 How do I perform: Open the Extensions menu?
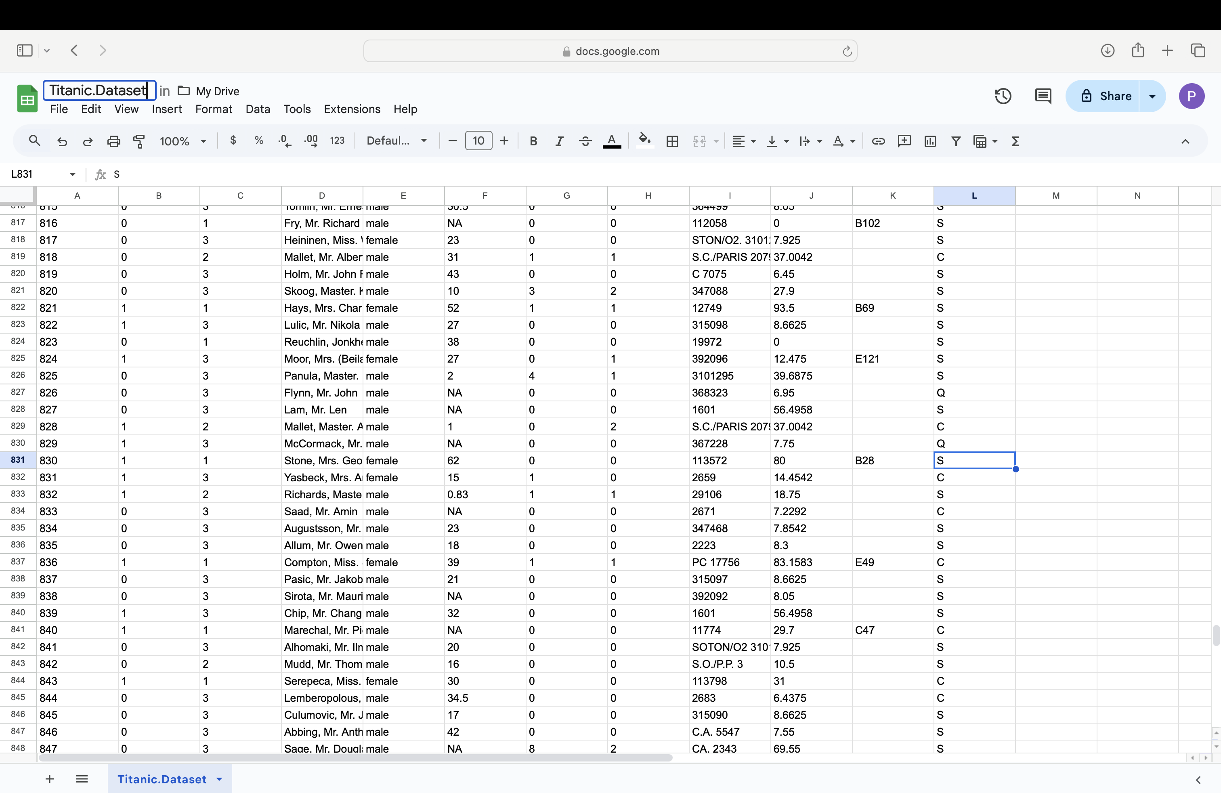352,109
